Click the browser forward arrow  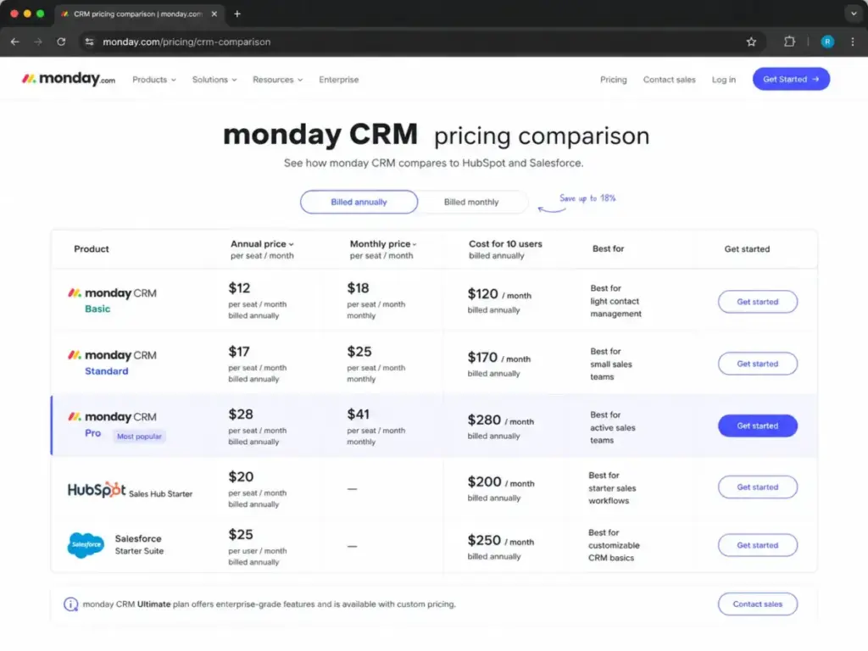[x=37, y=42]
